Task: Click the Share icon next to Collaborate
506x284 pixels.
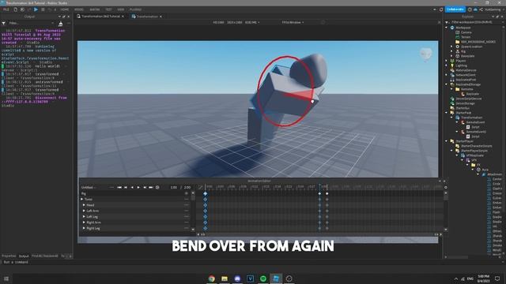Action: click(x=481, y=9)
